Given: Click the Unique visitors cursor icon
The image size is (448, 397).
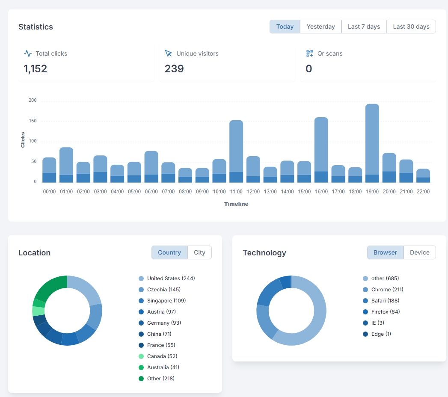Looking at the screenshot, I should click(169, 53).
